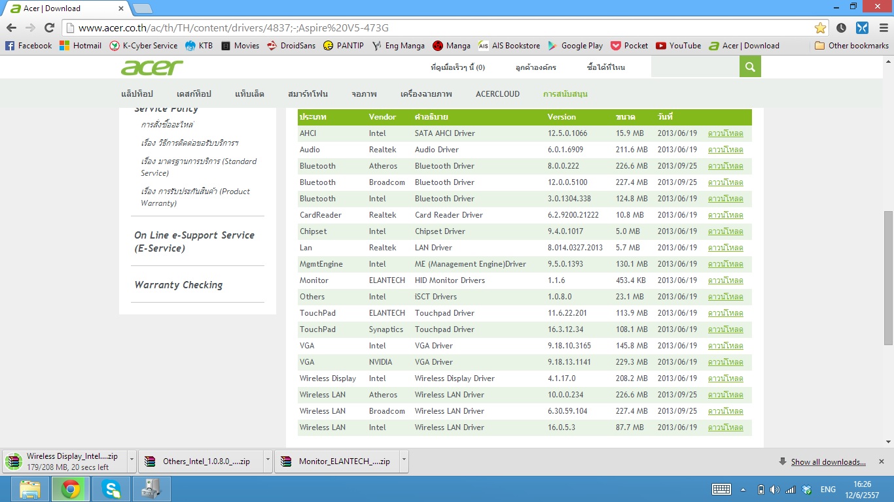Download the Realtek Audio Driver
The image size is (894, 502).
pyautogui.click(x=726, y=150)
